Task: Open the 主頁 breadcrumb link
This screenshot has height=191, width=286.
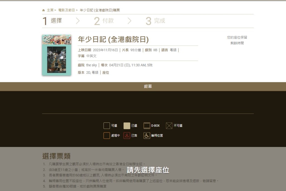Action: click(x=50, y=10)
